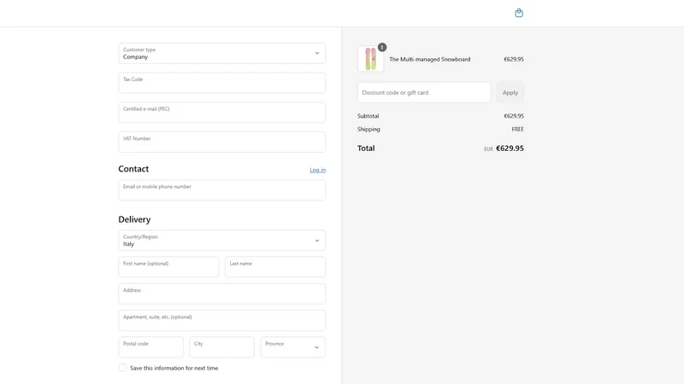Check Save this information for next time
684x384 pixels.
point(122,368)
